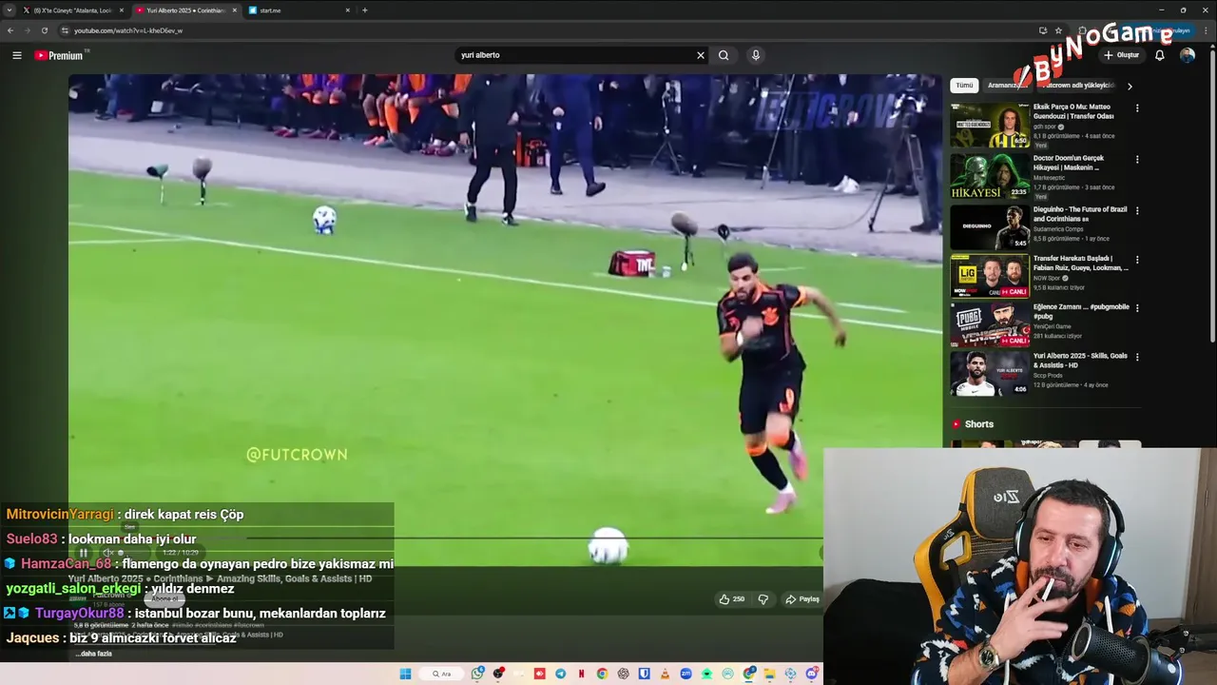Open WhatsApp from the taskbar

(477, 674)
